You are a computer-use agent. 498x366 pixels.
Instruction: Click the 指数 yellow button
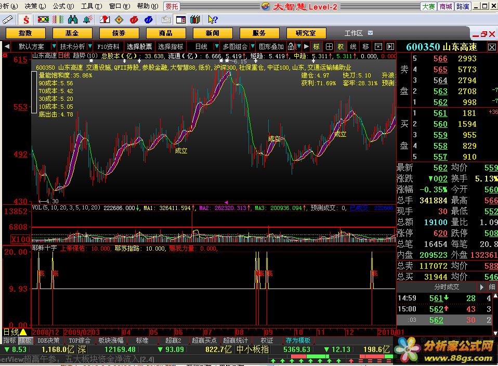(25, 33)
